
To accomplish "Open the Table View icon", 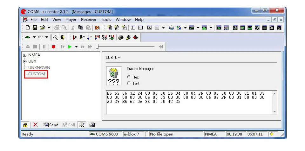I will 157,28.
